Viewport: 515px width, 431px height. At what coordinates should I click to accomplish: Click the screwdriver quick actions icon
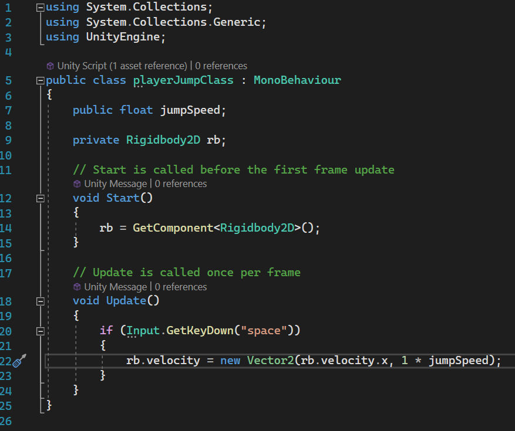tap(19, 361)
